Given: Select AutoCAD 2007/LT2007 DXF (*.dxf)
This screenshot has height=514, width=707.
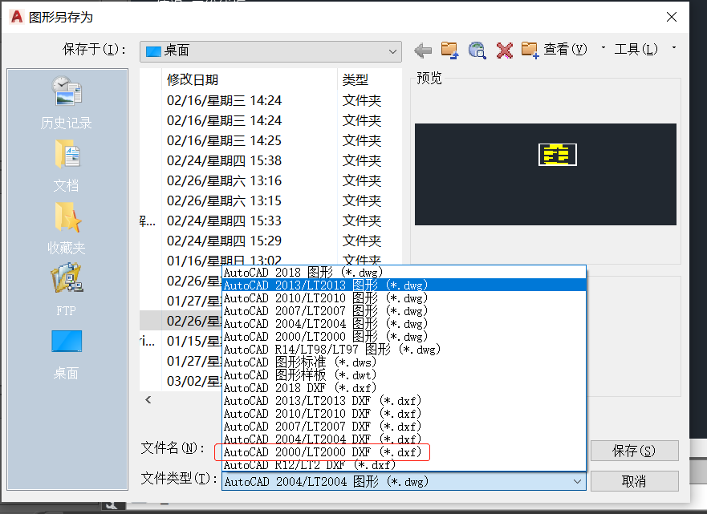Looking at the screenshot, I should [x=404, y=426].
